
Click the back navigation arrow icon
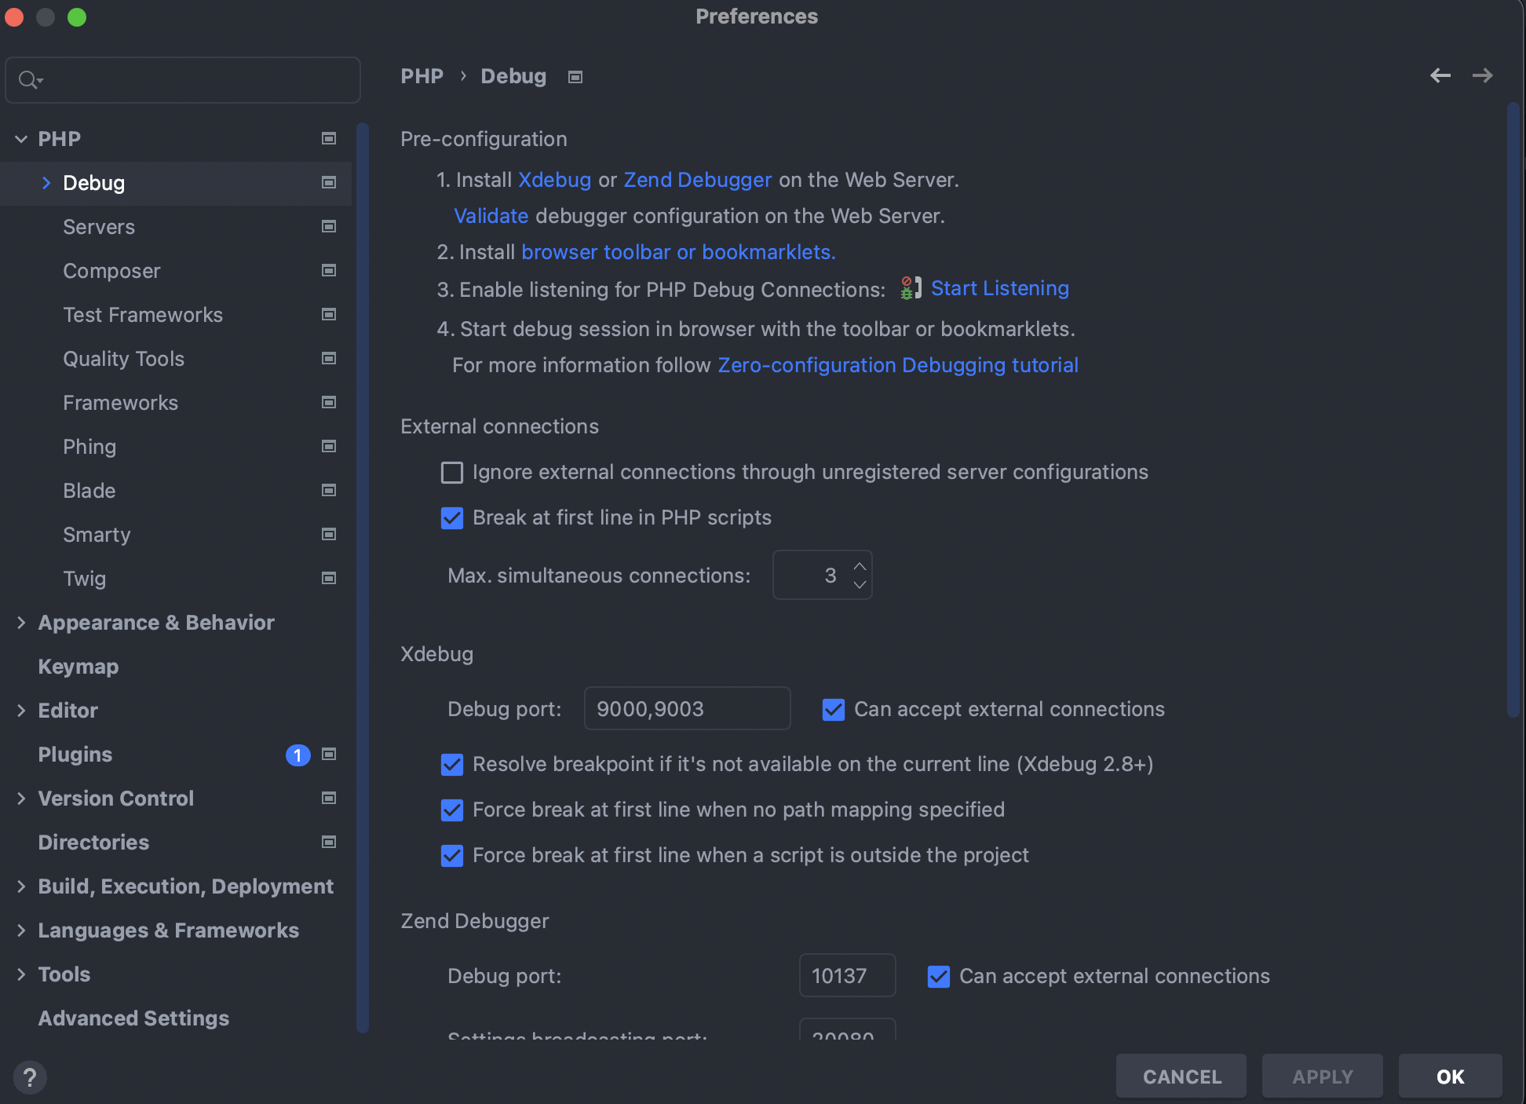[1440, 75]
